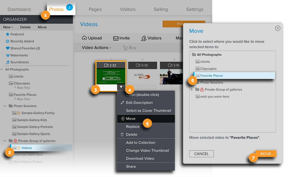Collapse the All Photographs tree

click(x=2, y=70)
